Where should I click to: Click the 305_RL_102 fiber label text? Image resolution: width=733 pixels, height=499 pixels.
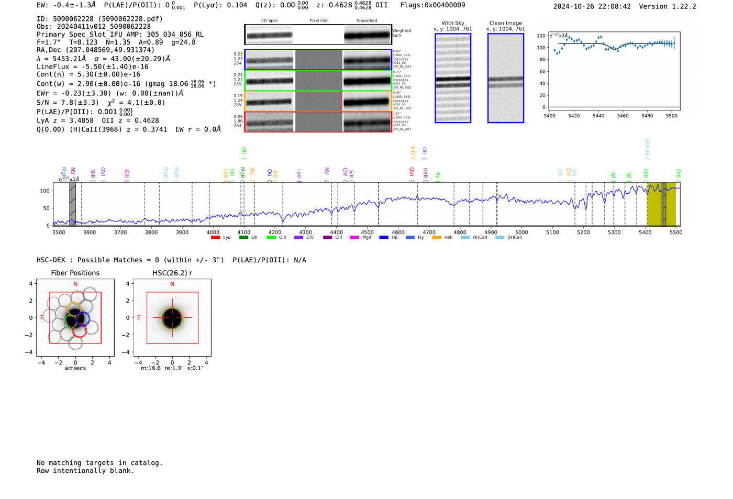tap(402, 108)
